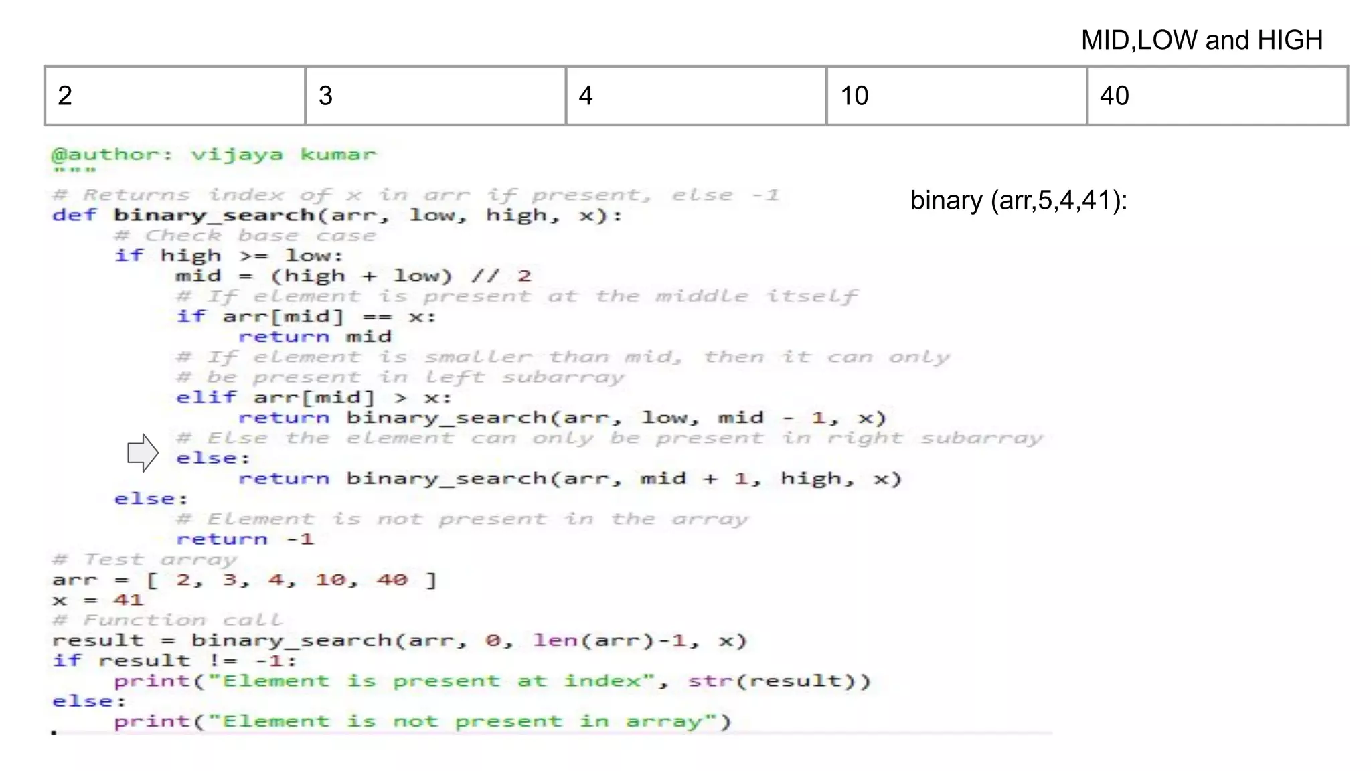
Task: Click the 'result = binary_search(...)' call line
Action: click(x=400, y=640)
